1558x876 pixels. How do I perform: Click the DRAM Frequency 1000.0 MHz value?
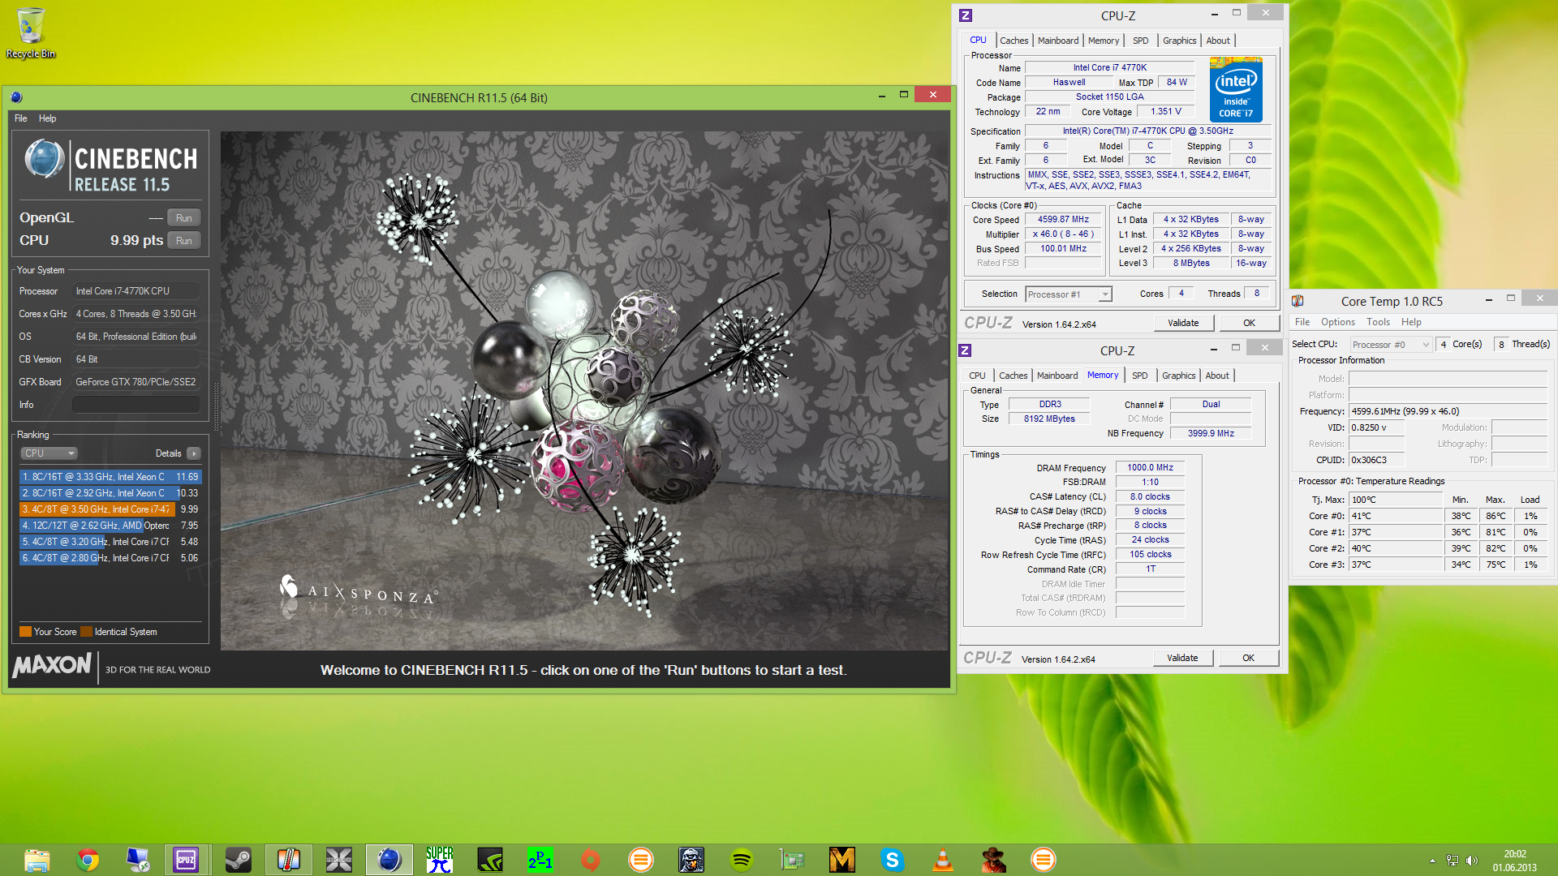[x=1150, y=468]
